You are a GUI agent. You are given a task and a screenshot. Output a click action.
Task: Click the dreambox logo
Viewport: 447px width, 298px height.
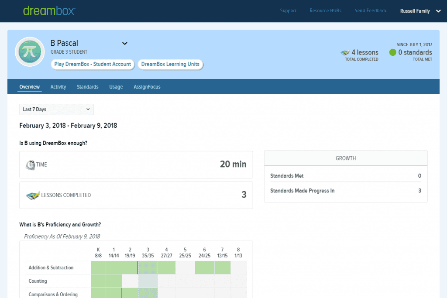pos(49,11)
